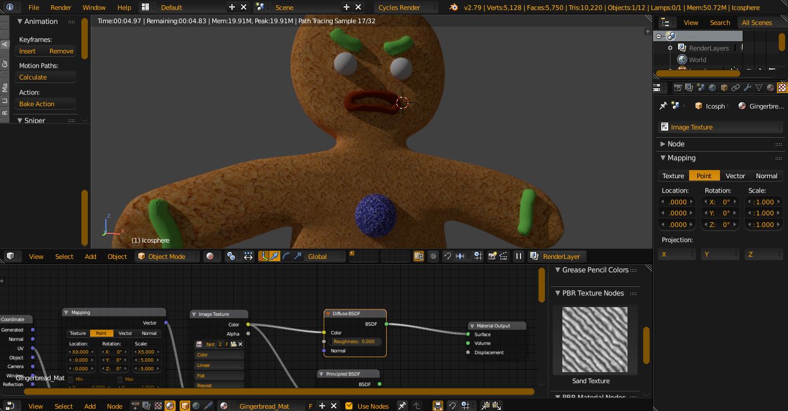Click the OpenGL render image camera icon
This screenshot has height=411, width=788.
point(493,256)
